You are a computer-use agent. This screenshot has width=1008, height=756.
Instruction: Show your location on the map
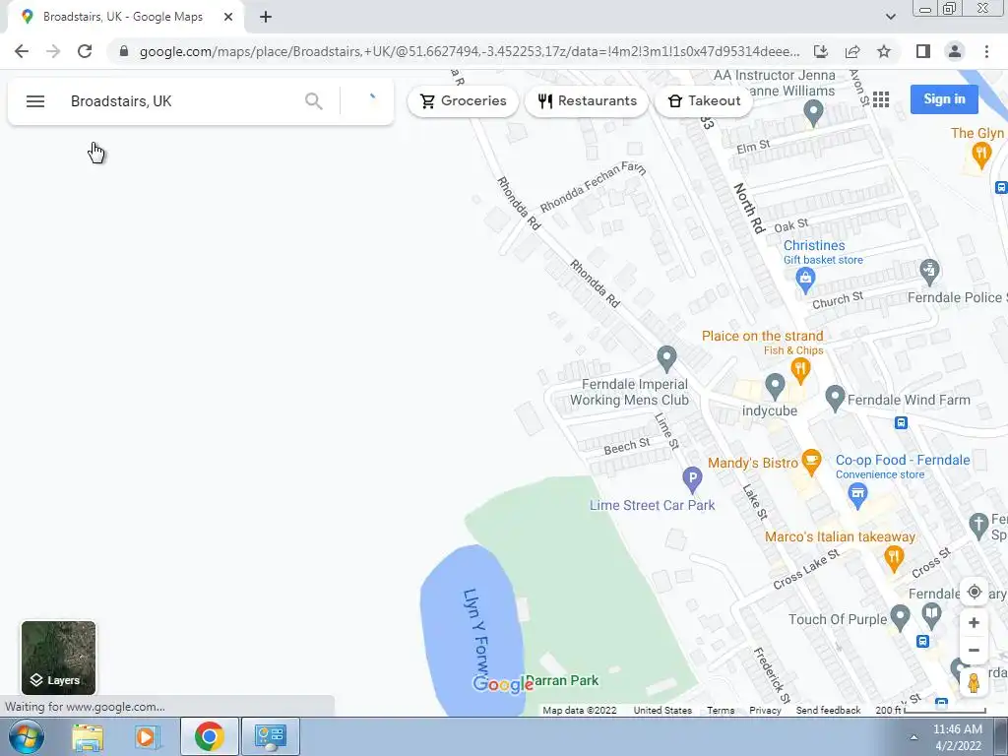coord(974,592)
